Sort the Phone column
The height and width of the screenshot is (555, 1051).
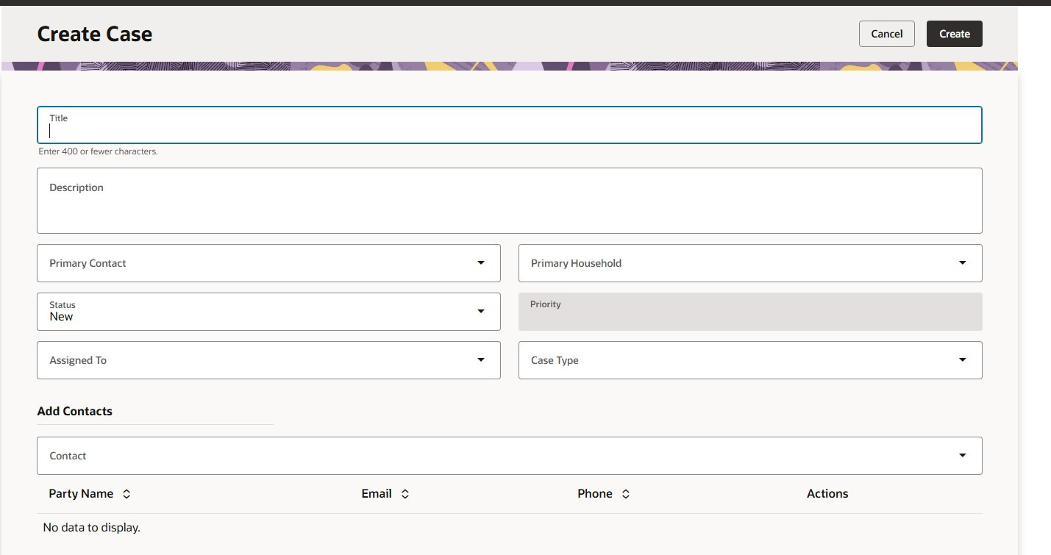tap(625, 493)
